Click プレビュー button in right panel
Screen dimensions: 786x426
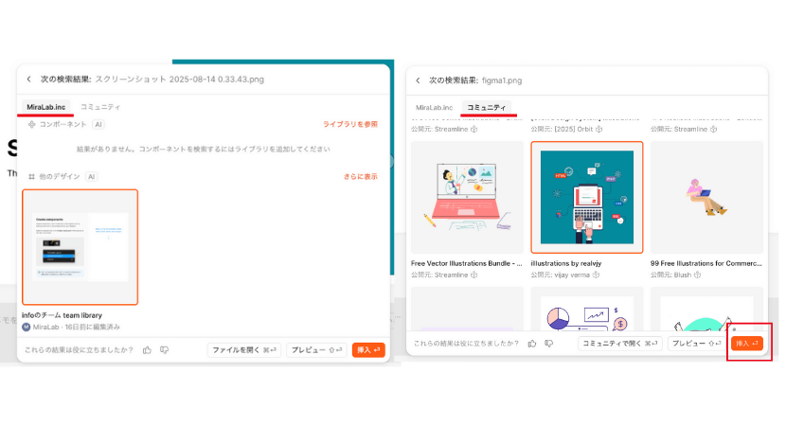pyautogui.click(x=697, y=344)
